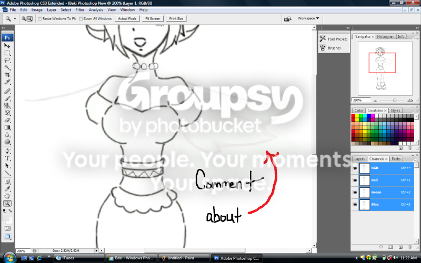
Task: Save selection as channel icon
Action: (x=390, y=247)
